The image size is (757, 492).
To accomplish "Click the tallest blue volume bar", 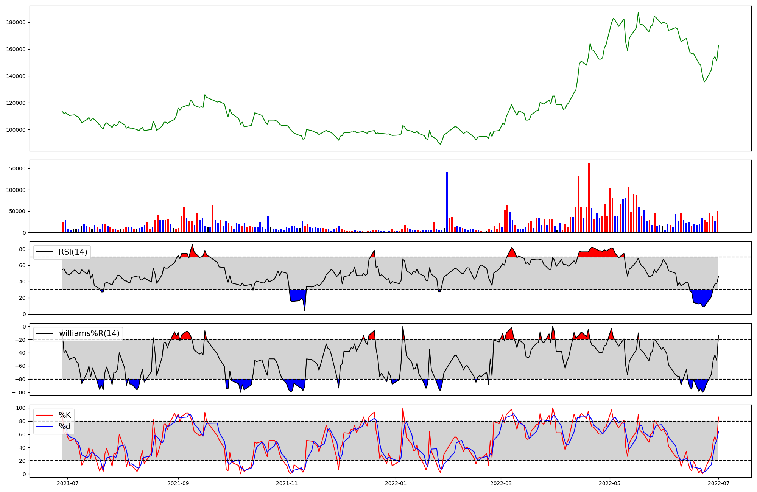I will [447, 202].
